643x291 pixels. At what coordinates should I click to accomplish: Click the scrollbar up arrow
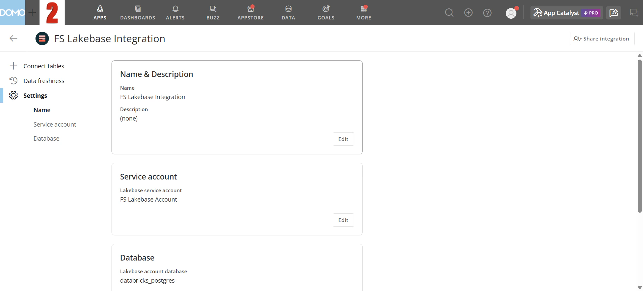[x=640, y=56]
